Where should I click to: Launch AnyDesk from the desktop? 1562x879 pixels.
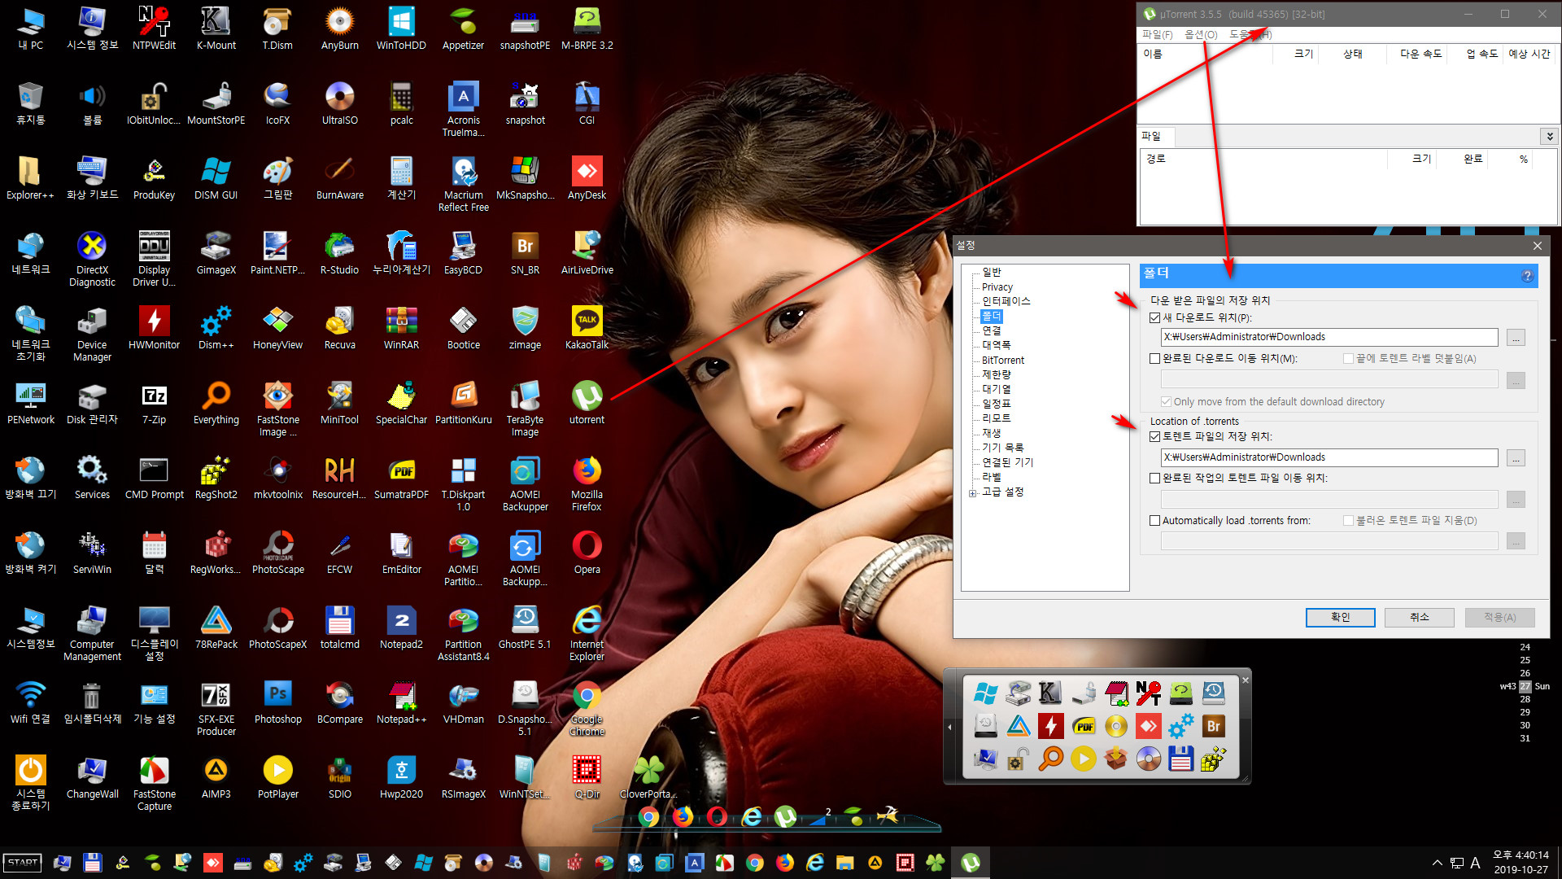(x=587, y=178)
